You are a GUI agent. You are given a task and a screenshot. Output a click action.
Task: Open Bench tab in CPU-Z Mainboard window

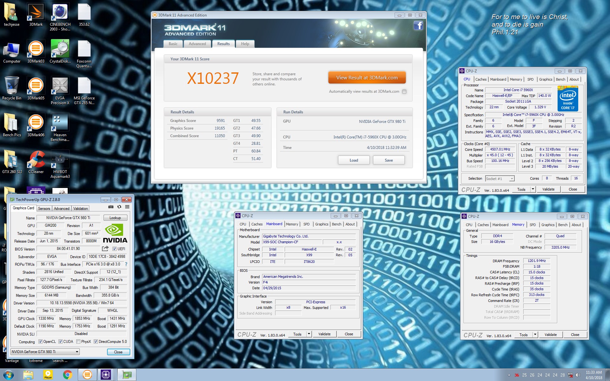coord(336,224)
